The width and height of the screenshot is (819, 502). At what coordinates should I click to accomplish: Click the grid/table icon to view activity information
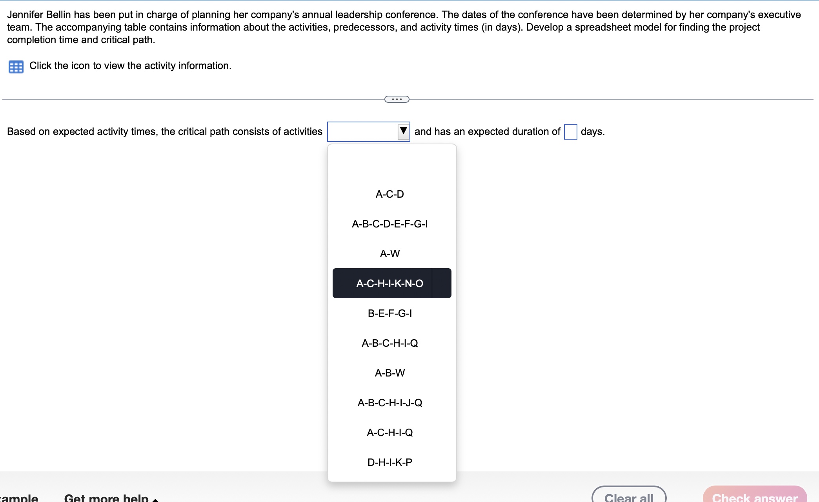(15, 65)
